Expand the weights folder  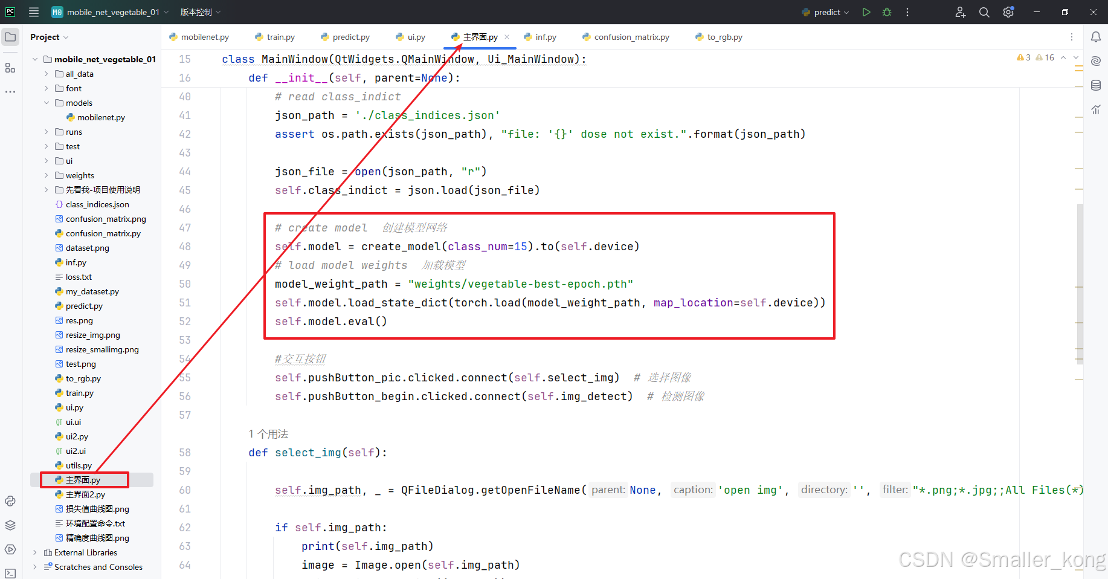[x=47, y=175]
